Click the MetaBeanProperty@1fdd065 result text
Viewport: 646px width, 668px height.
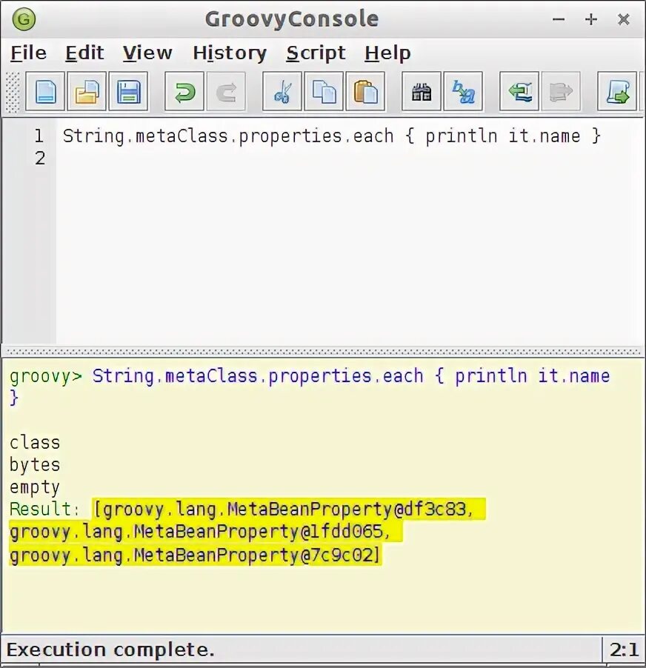click(x=206, y=532)
